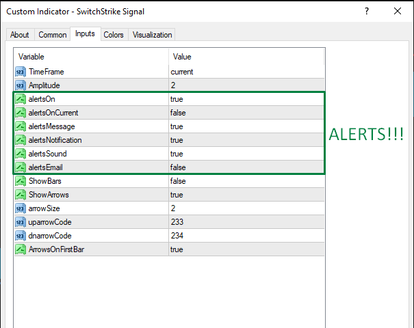Click the alertsSound boolean icon
The image size is (414, 328).
(x=20, y=154)
